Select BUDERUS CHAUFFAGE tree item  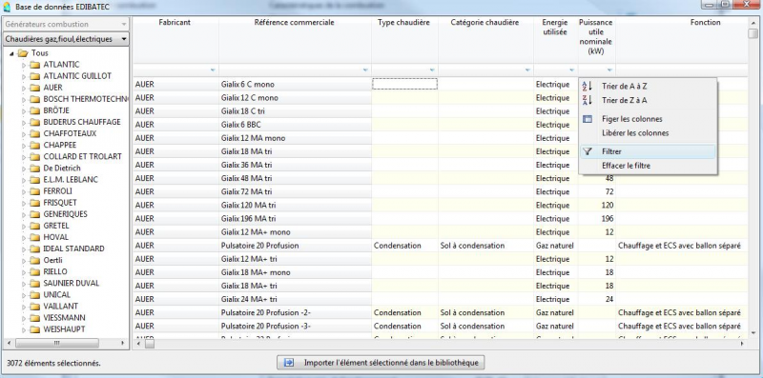(82, 122)
